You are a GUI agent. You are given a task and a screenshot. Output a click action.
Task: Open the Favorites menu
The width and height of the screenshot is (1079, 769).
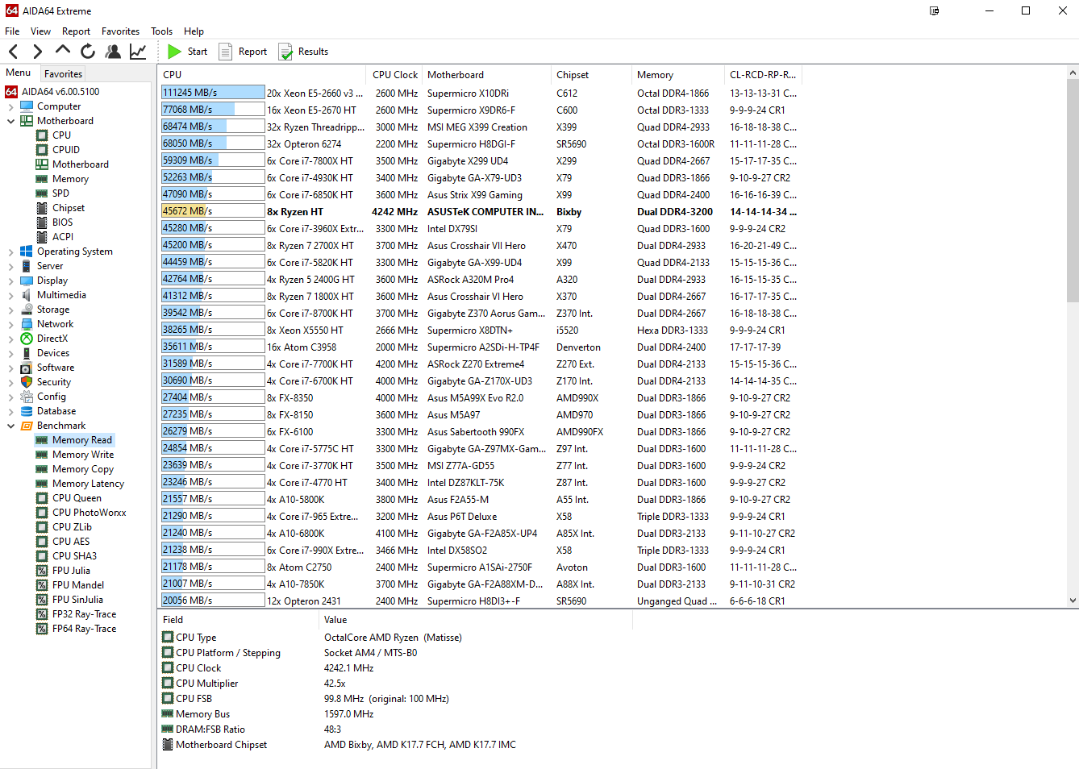click(x=120, y=31)
